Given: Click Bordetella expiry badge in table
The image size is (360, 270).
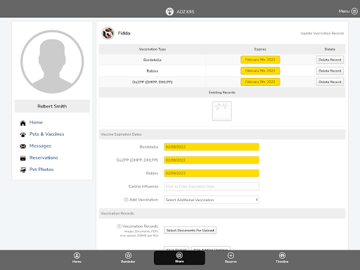Looking at the screenshot, I should (260, 60).
